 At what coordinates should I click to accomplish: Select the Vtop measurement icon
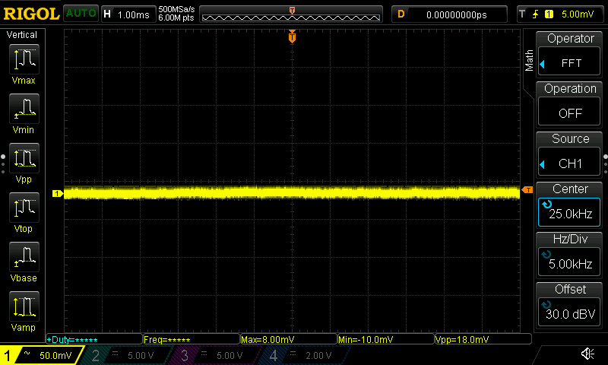tap(24, 208)
